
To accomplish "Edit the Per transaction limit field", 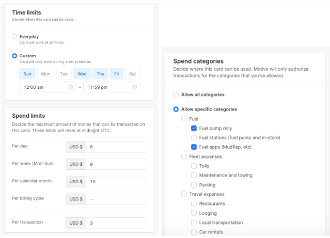I will pyautogui.click(x=115, y=223).
